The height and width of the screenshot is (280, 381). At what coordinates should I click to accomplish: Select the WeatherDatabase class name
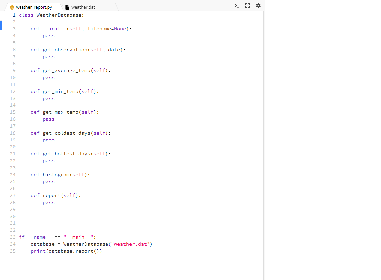pos(59,15)
